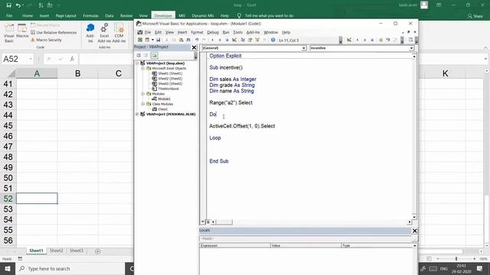Click the macro recording icon in Excel status bar
The width and height of the screenshot is (490, 275).
pos(20,259)
